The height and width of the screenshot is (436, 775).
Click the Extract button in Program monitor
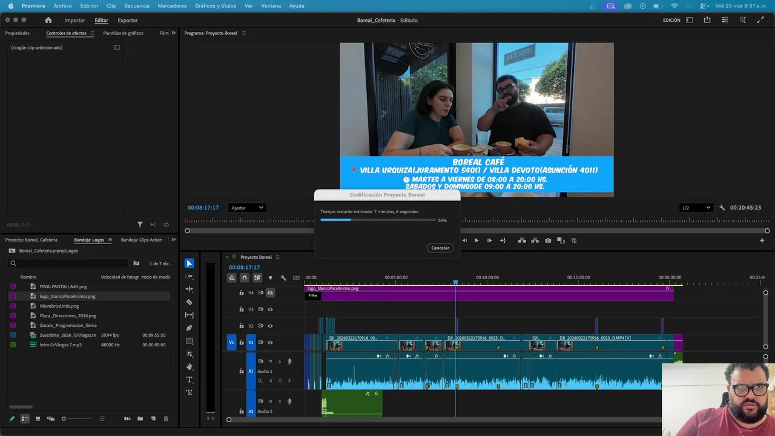(x=535, y=240)
